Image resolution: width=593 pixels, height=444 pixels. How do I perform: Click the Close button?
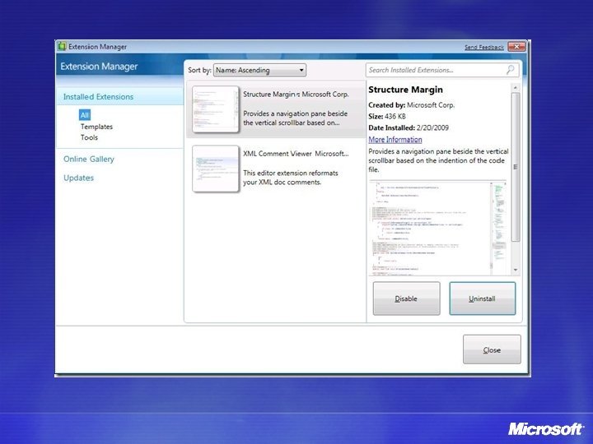[492, 349]
